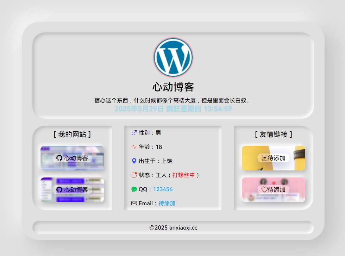Click the envelope icon beside Email

(134, 203)
